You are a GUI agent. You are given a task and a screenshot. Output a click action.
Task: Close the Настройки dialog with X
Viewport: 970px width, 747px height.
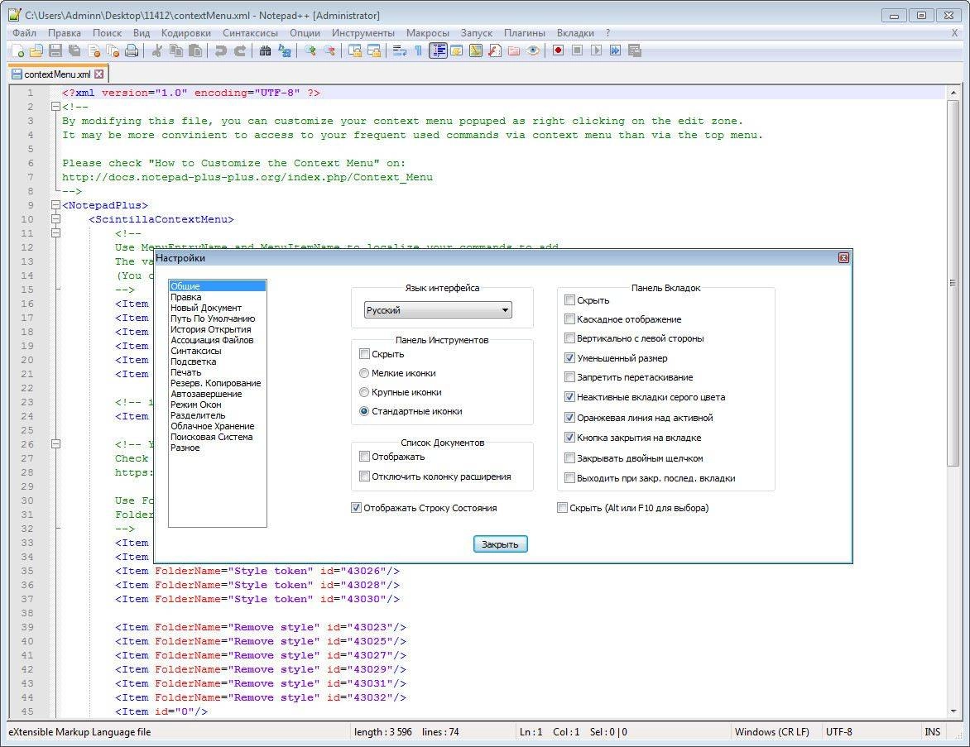(843, 258)
